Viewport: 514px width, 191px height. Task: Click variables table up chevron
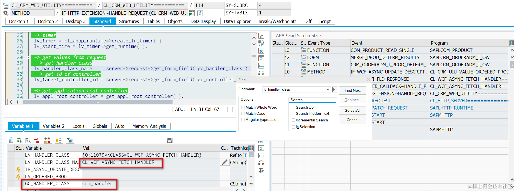pos(251,177)
